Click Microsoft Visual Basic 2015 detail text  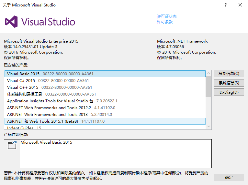click(x=46, y=142)
